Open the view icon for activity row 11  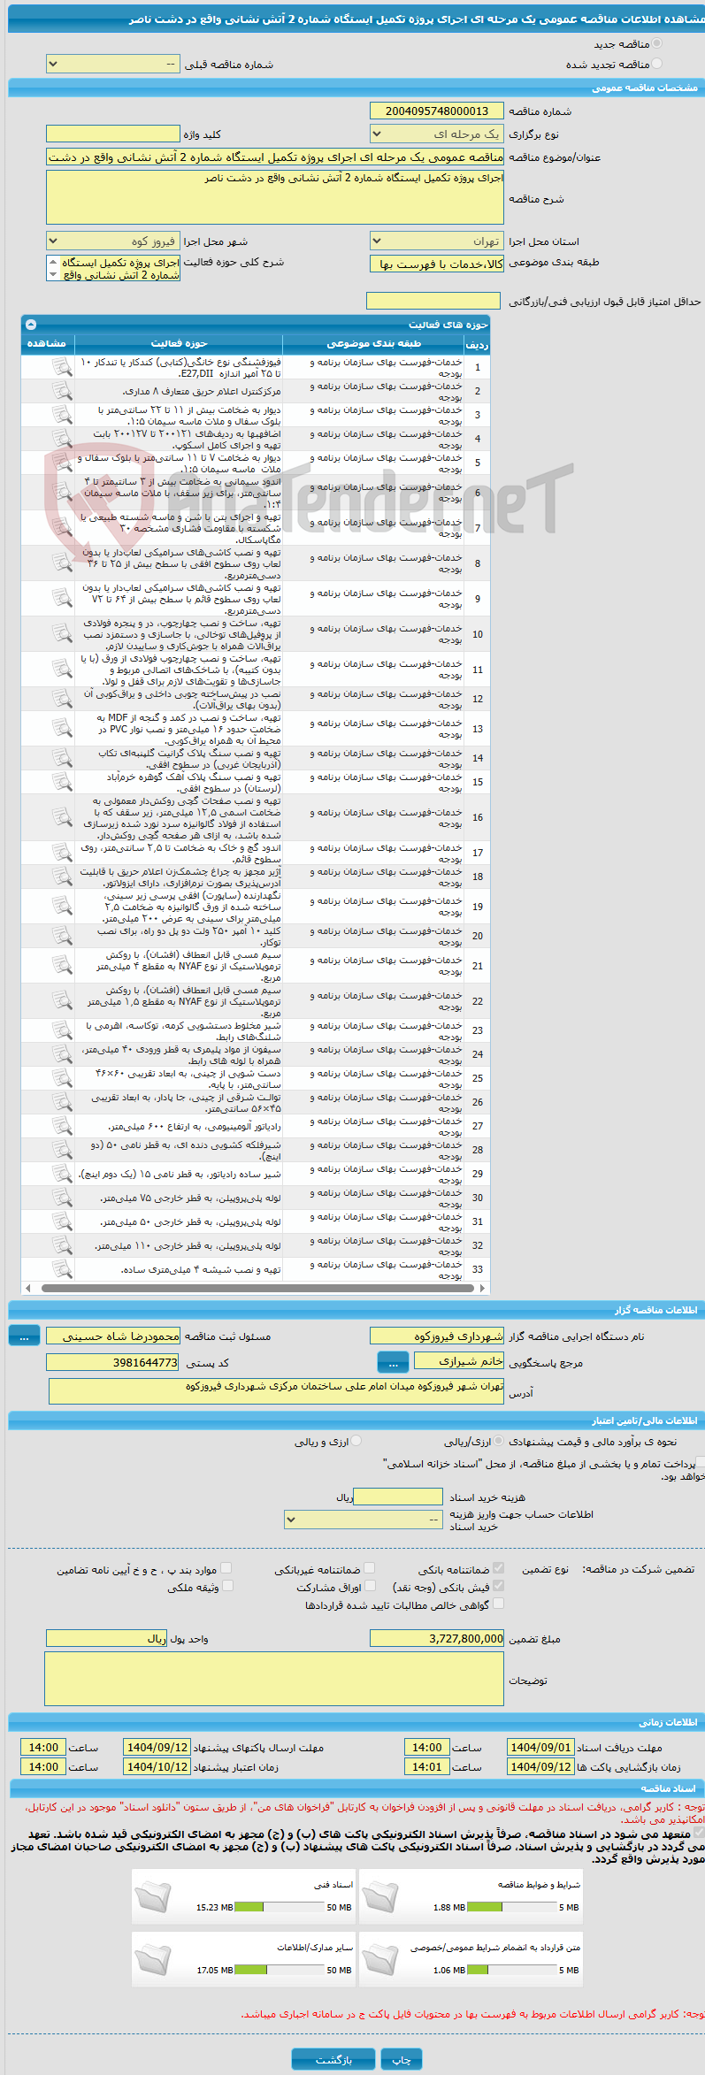pyautogui.click(x=61, y=669)
